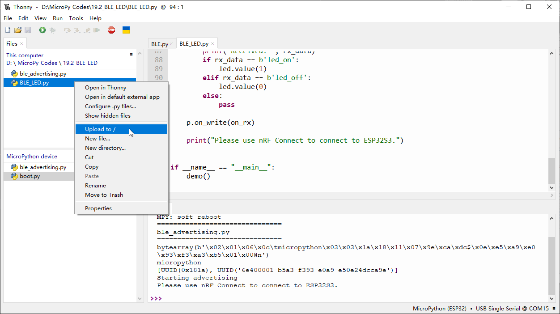Click the Resume debugger toolbar icon
This screenshot has height=314, width=560.
pos(97,30)
